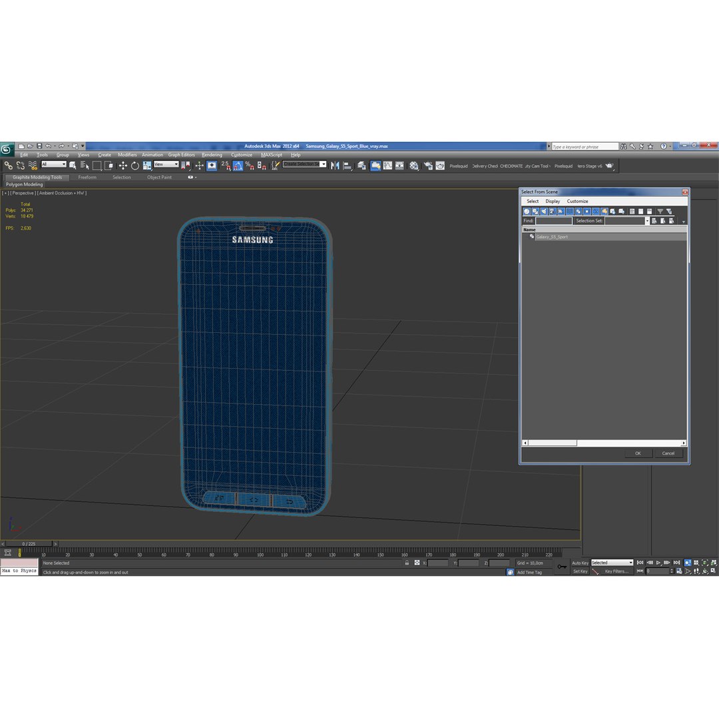Click the Find input field in Select From Scene
Image resolution: width=719 pixels, height=719 pixels.
click(x=554, y=221)
